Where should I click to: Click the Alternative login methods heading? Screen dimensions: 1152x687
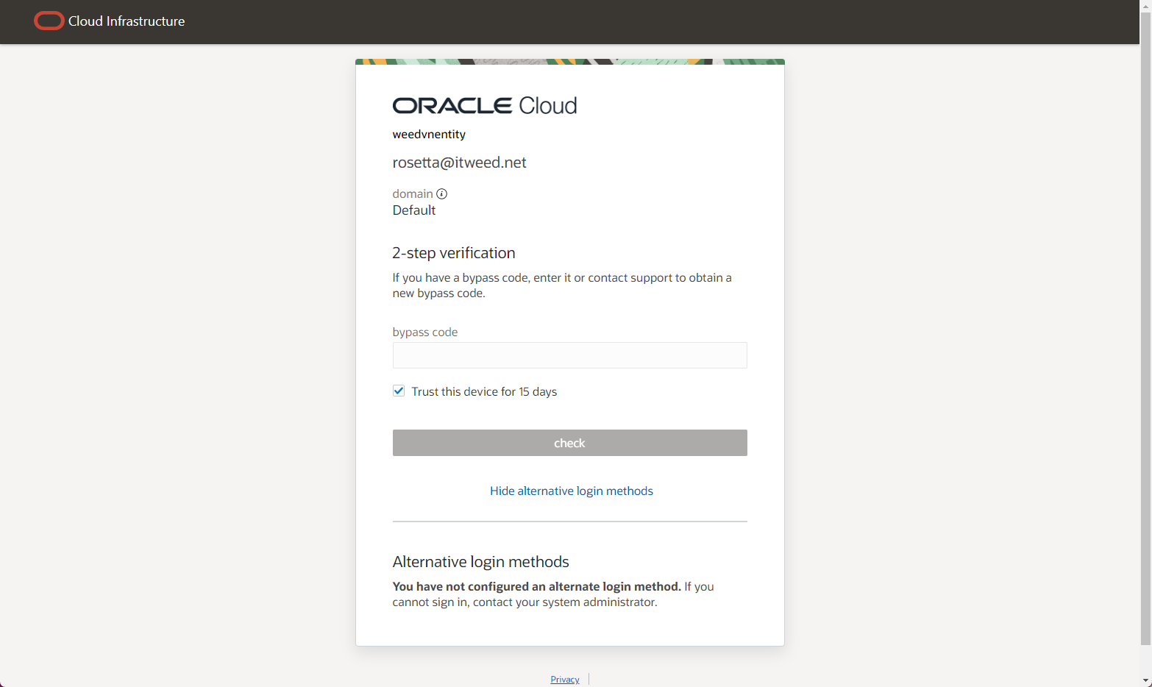480,561
